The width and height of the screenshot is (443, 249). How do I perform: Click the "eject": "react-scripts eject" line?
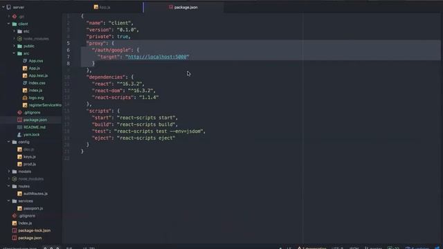tap(134, 138)
